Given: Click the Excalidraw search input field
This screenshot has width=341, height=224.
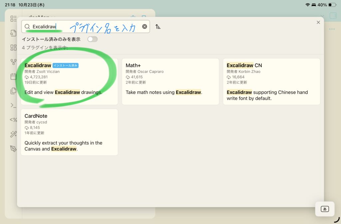Looking at the screenshot, I should (x=83, y=27).
